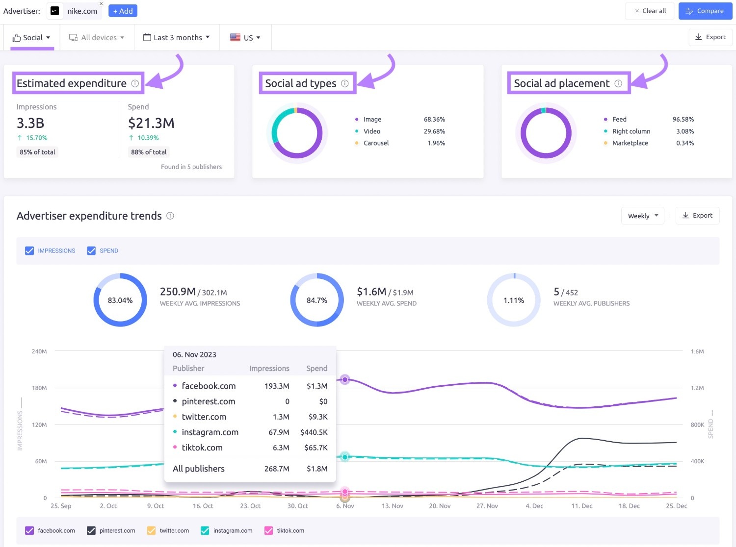
Task: View info for Social ad placement
Action: tap(617, 83)
